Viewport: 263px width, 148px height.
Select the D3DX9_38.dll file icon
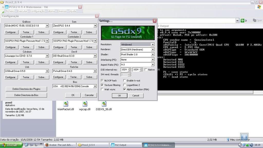click(x=104, y=104)
